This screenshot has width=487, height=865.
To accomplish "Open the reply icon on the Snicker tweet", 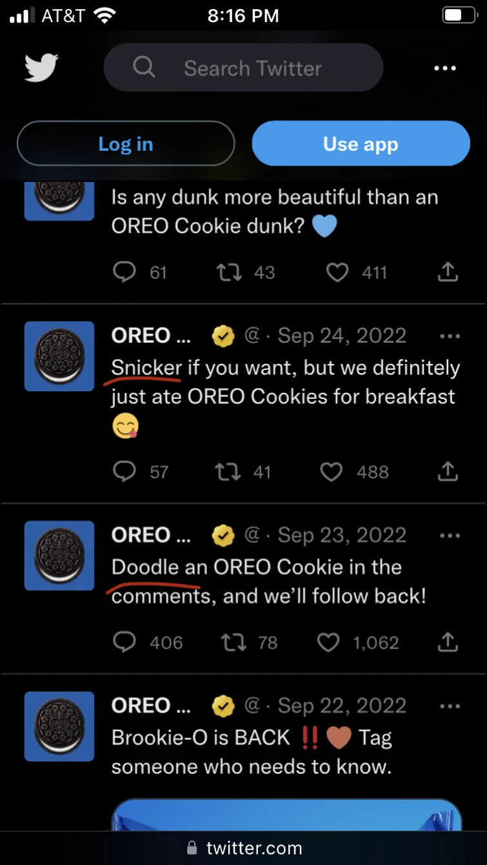I will pos(124,471).
